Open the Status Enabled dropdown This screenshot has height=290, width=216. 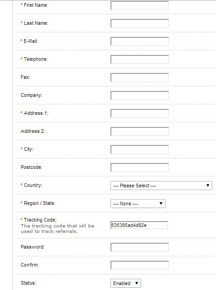click(126, 283)
